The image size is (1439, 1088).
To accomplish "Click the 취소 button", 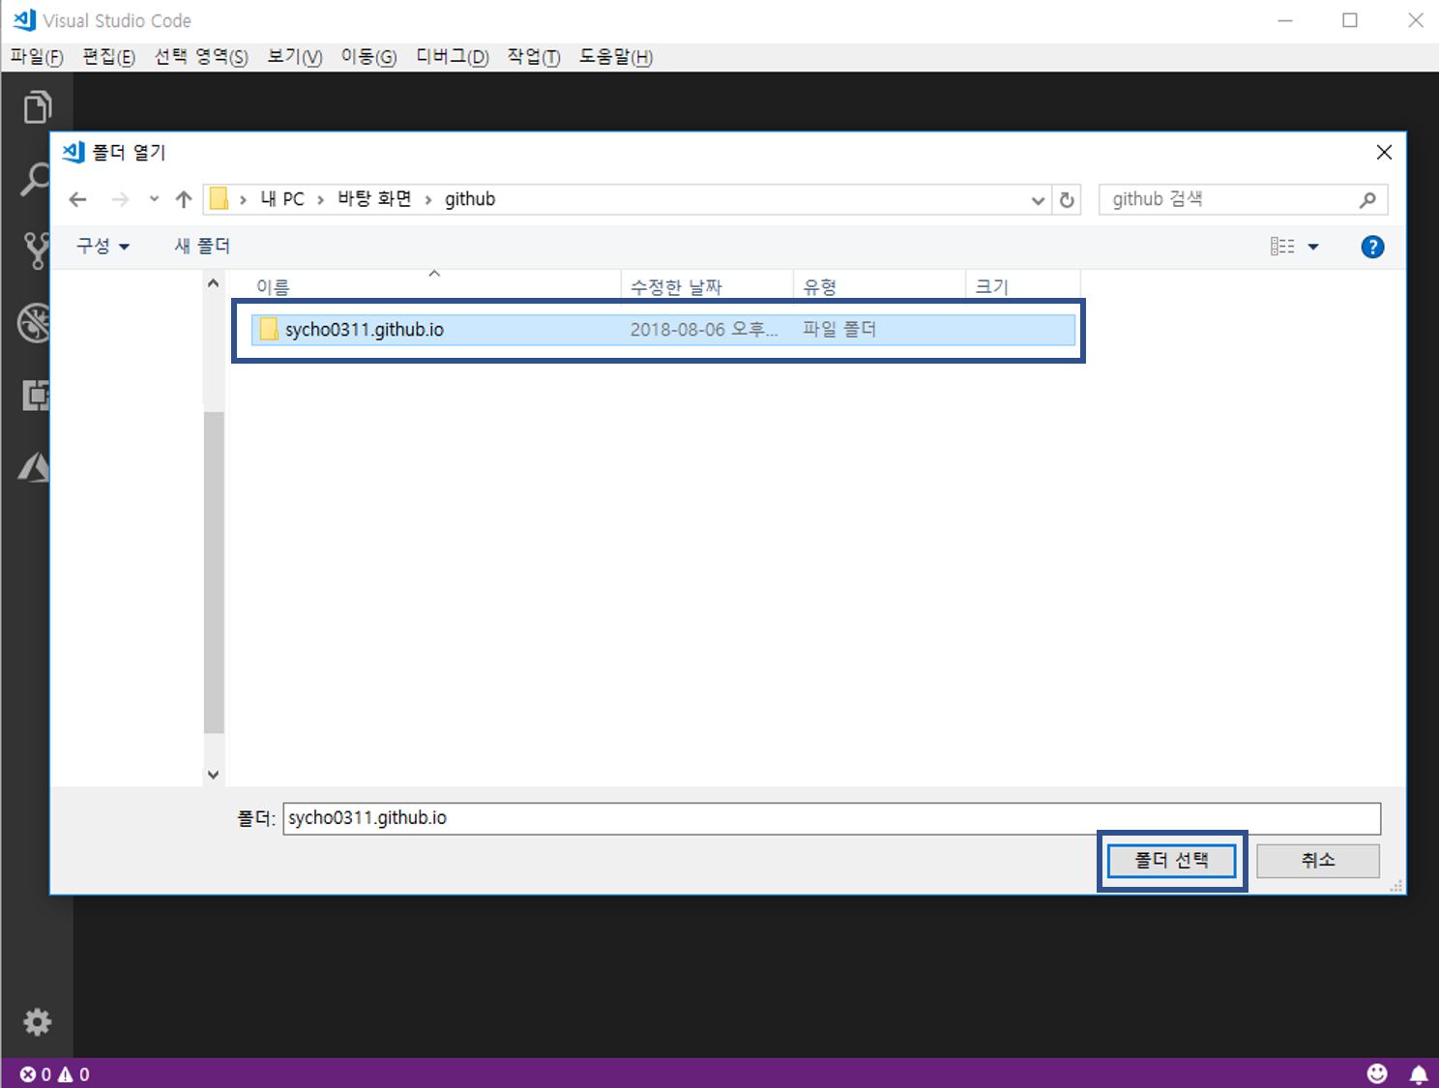I will click(x=1318, y=861).
